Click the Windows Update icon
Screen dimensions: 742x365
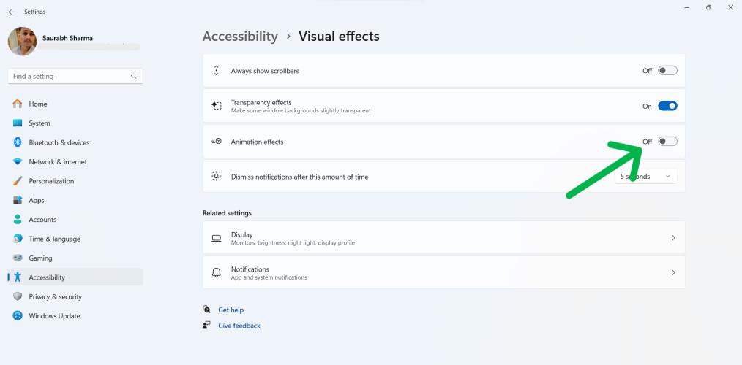click(x=18, y=316)
